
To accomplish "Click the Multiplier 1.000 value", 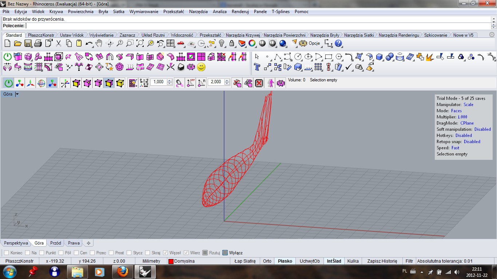I will [x=462, y=117].
